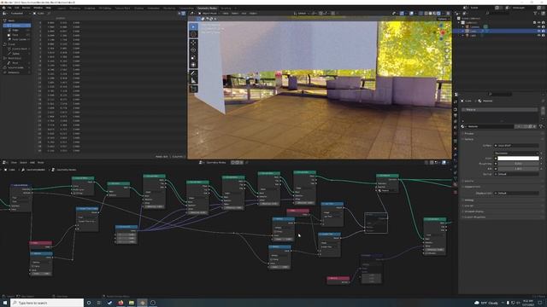
Task: Select the Annotate pencil tool
Action: [194, 73]
